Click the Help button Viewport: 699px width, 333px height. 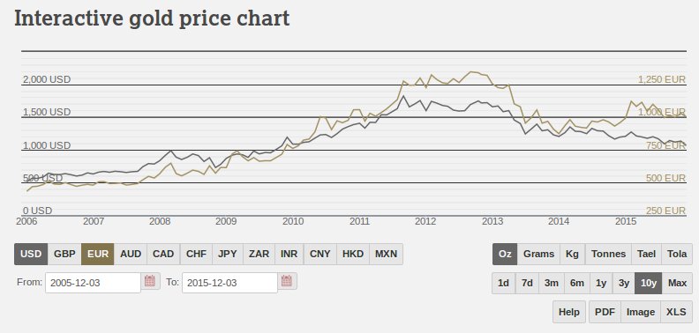(x=569, y=312)
